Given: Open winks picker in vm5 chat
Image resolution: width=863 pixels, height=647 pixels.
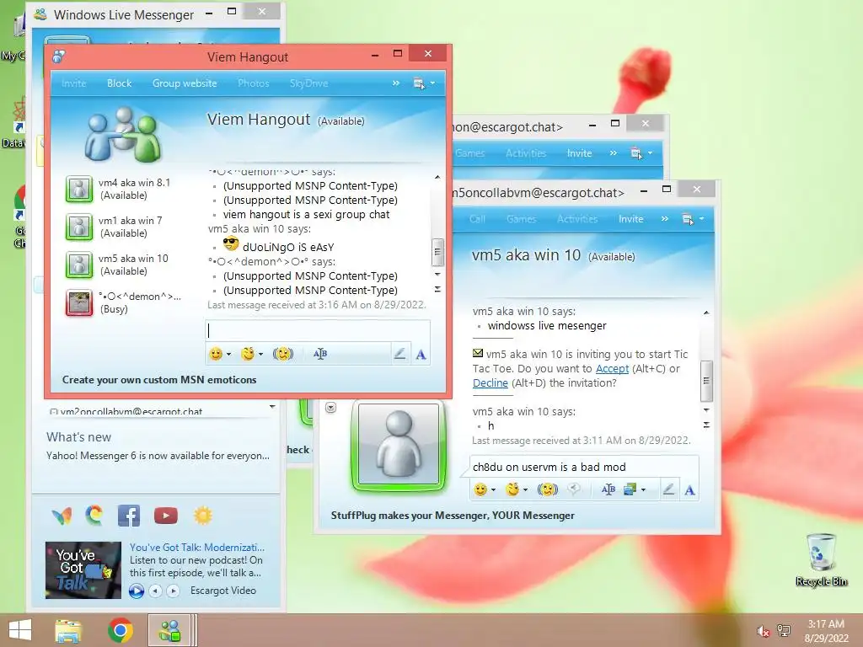Looking at the screenshot, I should pos(517,489).
